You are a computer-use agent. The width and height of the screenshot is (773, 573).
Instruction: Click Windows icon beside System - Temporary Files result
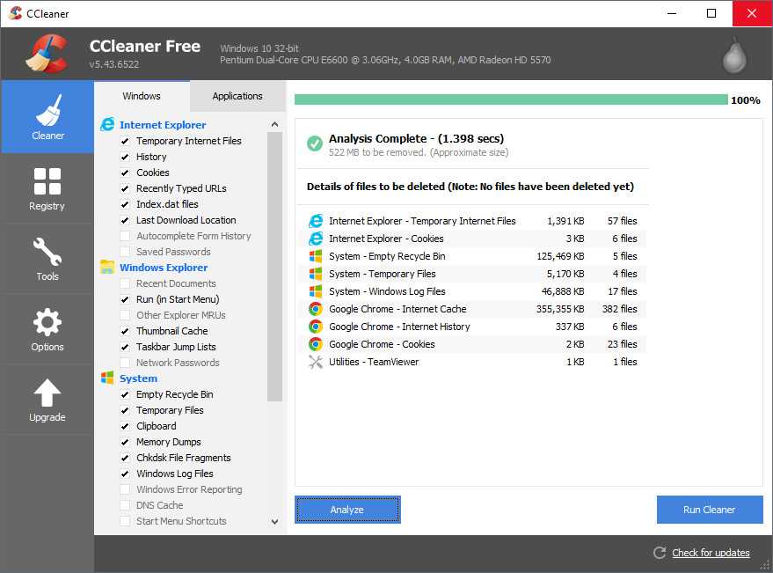tap(316, 274)
